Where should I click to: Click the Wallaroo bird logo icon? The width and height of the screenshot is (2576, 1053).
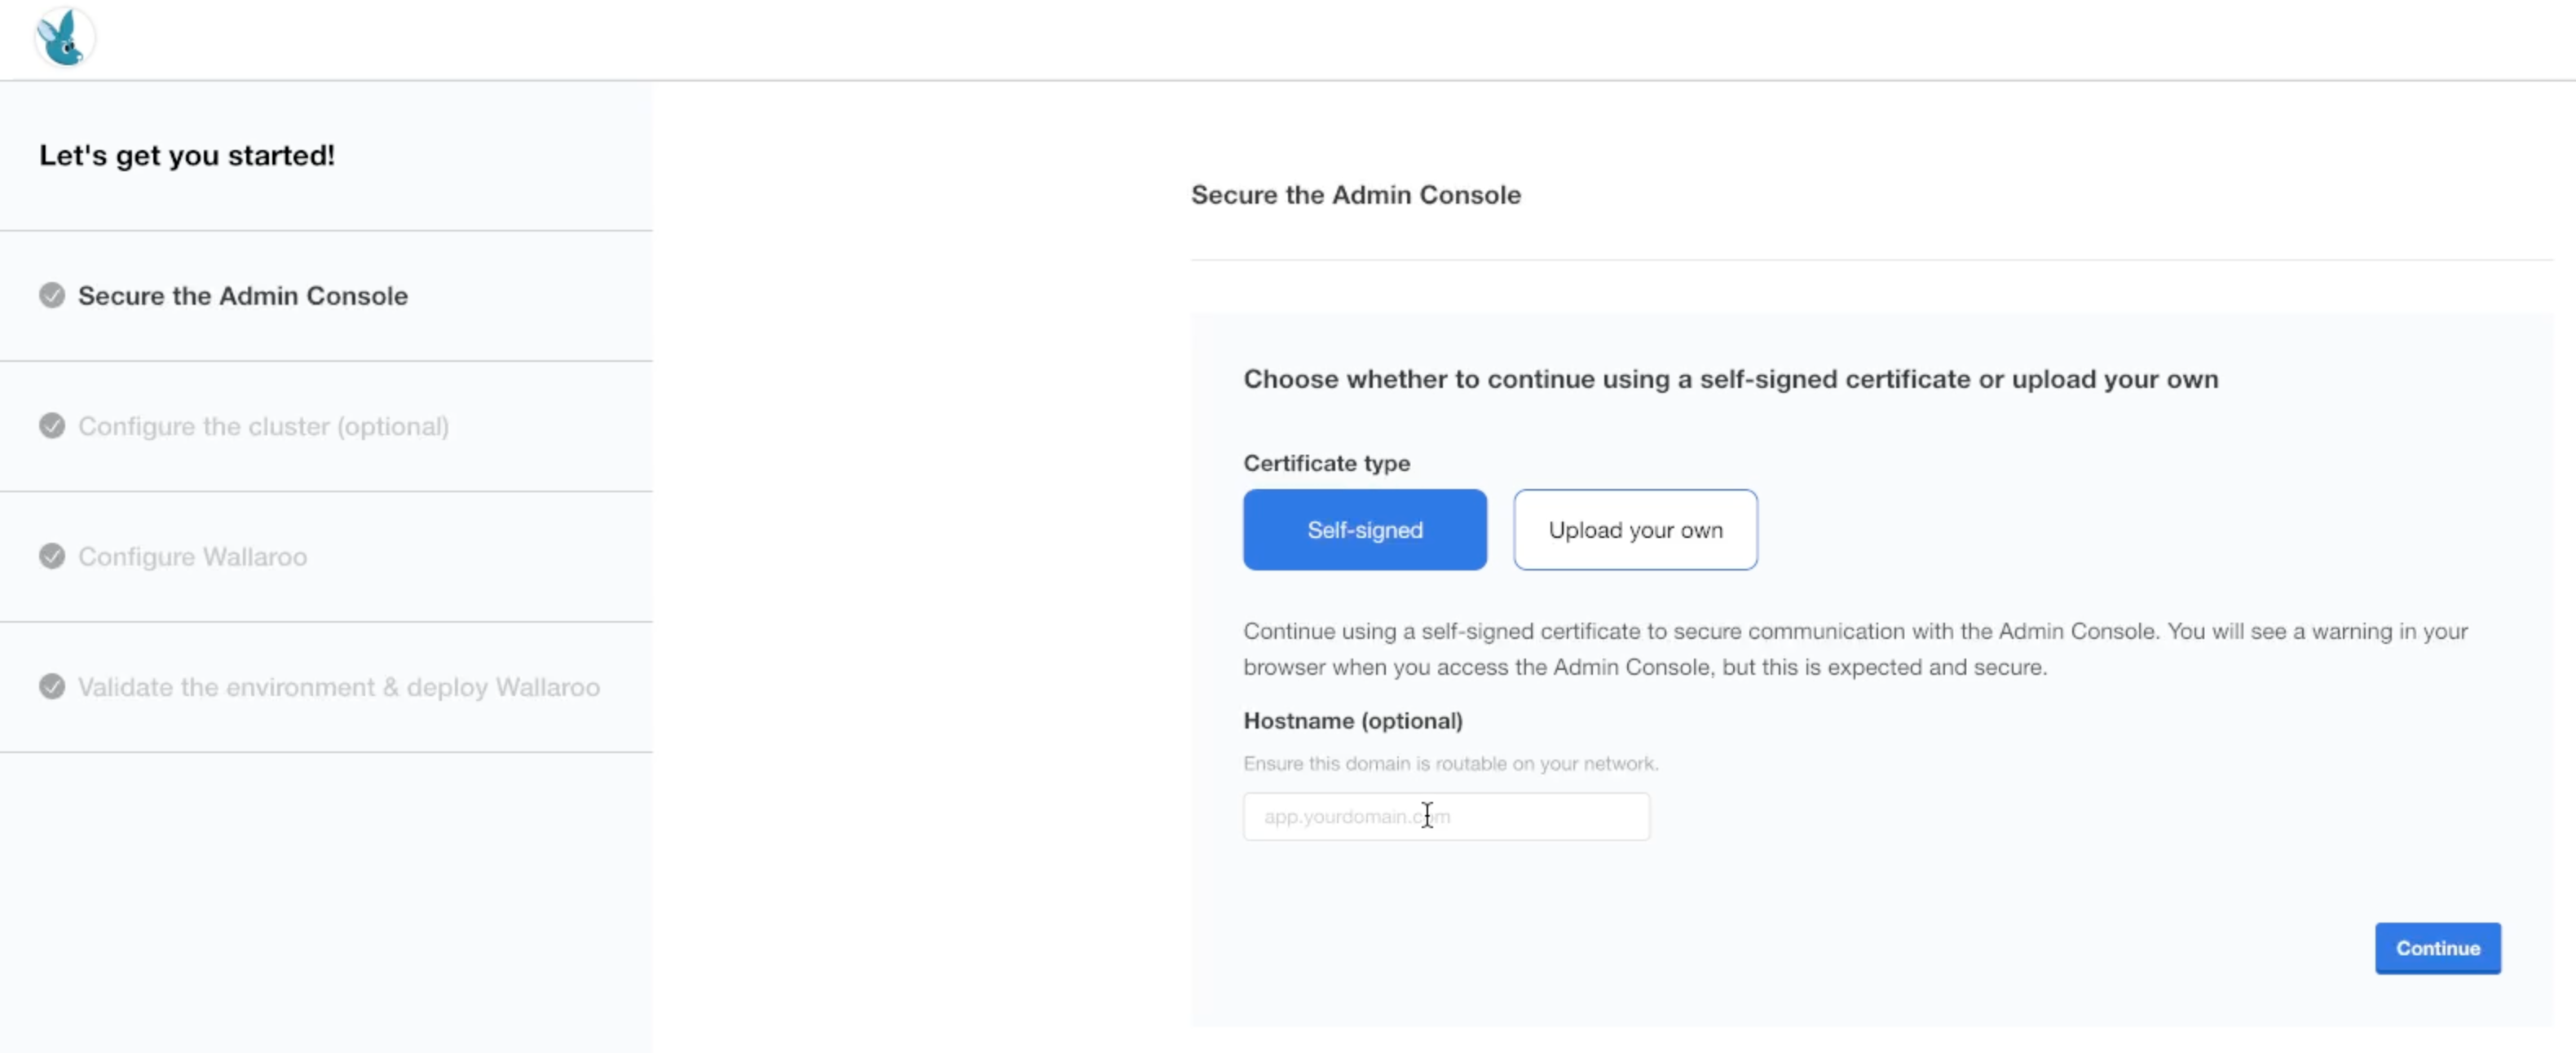click(66, 36)
